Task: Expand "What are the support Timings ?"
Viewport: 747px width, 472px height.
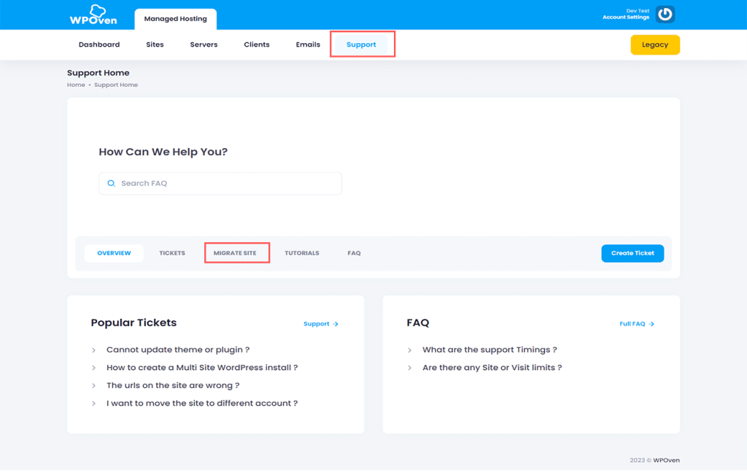Action: point(489,349)
